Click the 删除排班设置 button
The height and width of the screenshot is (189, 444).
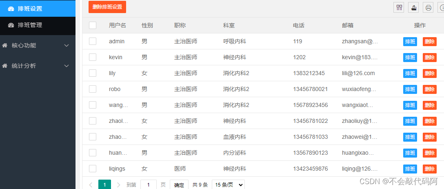point(107,7)
